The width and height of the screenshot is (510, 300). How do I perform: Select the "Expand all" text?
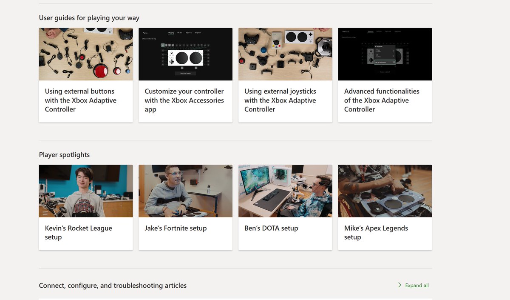click(417, 286)
